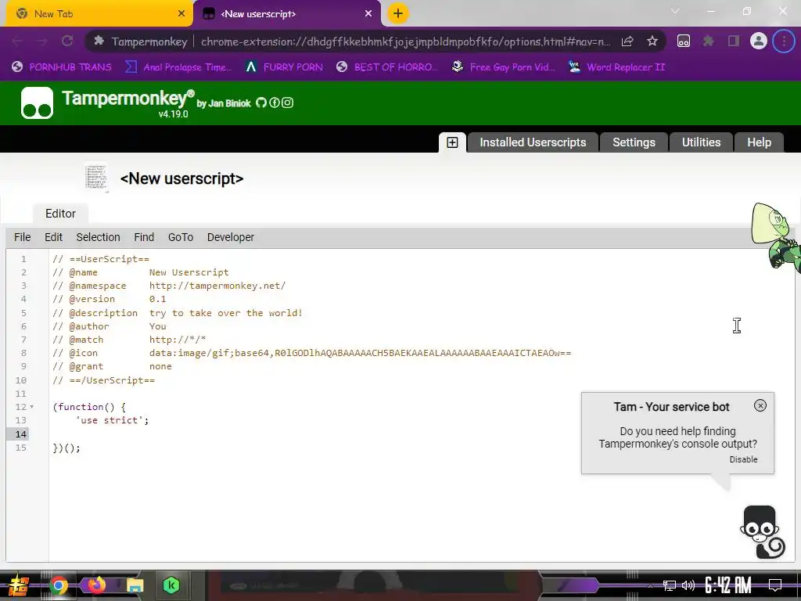The image size is (801, 601).
Task: Open the notification center icon
Action: point(775,585)
